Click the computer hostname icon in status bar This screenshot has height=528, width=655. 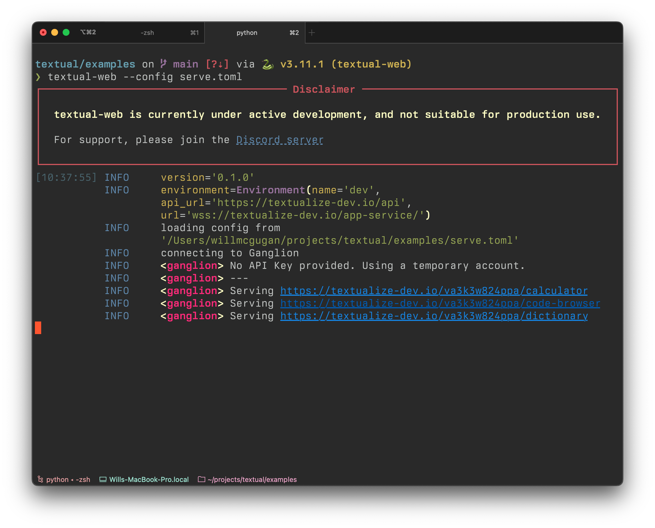tap(103, 479)
